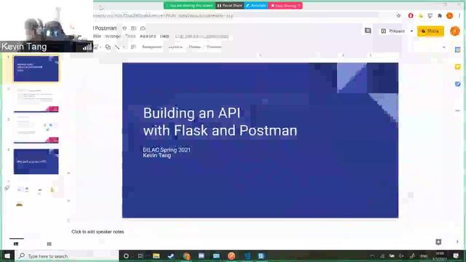Expand the side panel chevron
Viewport: 466px width, 262px height.
coord(458,242)
